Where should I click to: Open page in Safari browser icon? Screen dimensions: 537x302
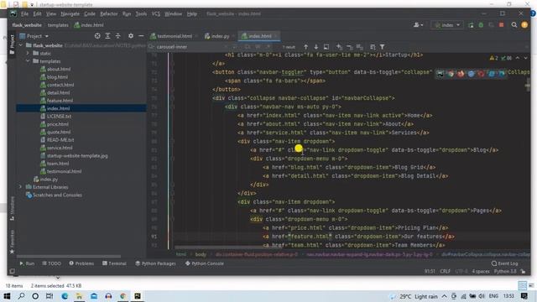point(472,73)
